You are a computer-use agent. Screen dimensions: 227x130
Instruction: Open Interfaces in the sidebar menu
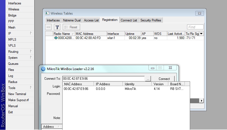coord(20,3)
